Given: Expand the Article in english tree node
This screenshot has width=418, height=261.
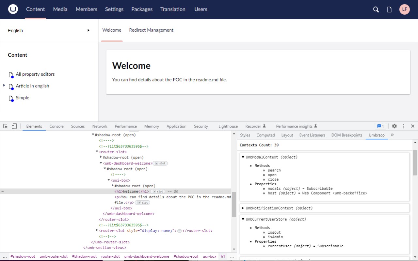Looking at the screenshot, I should pos(4,85).
